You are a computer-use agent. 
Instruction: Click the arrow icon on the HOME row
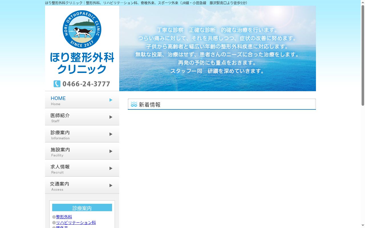click(111, 100)
